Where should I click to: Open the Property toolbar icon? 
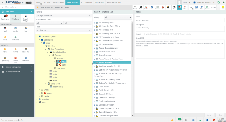[135, 7]
